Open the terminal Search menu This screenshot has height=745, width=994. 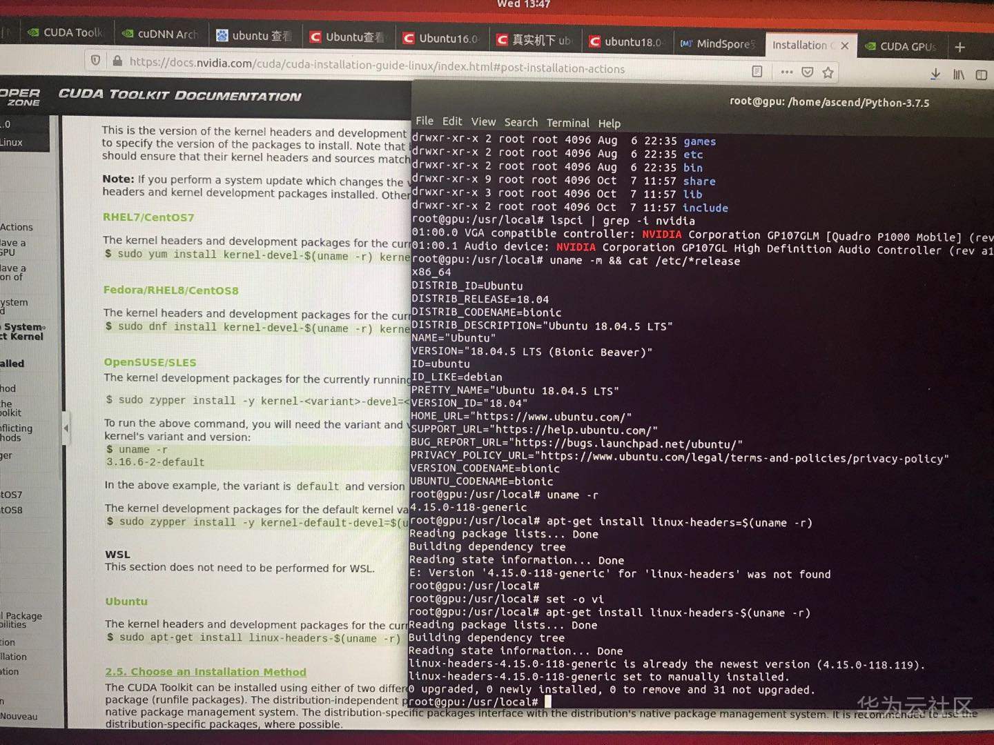coord(521,122)
